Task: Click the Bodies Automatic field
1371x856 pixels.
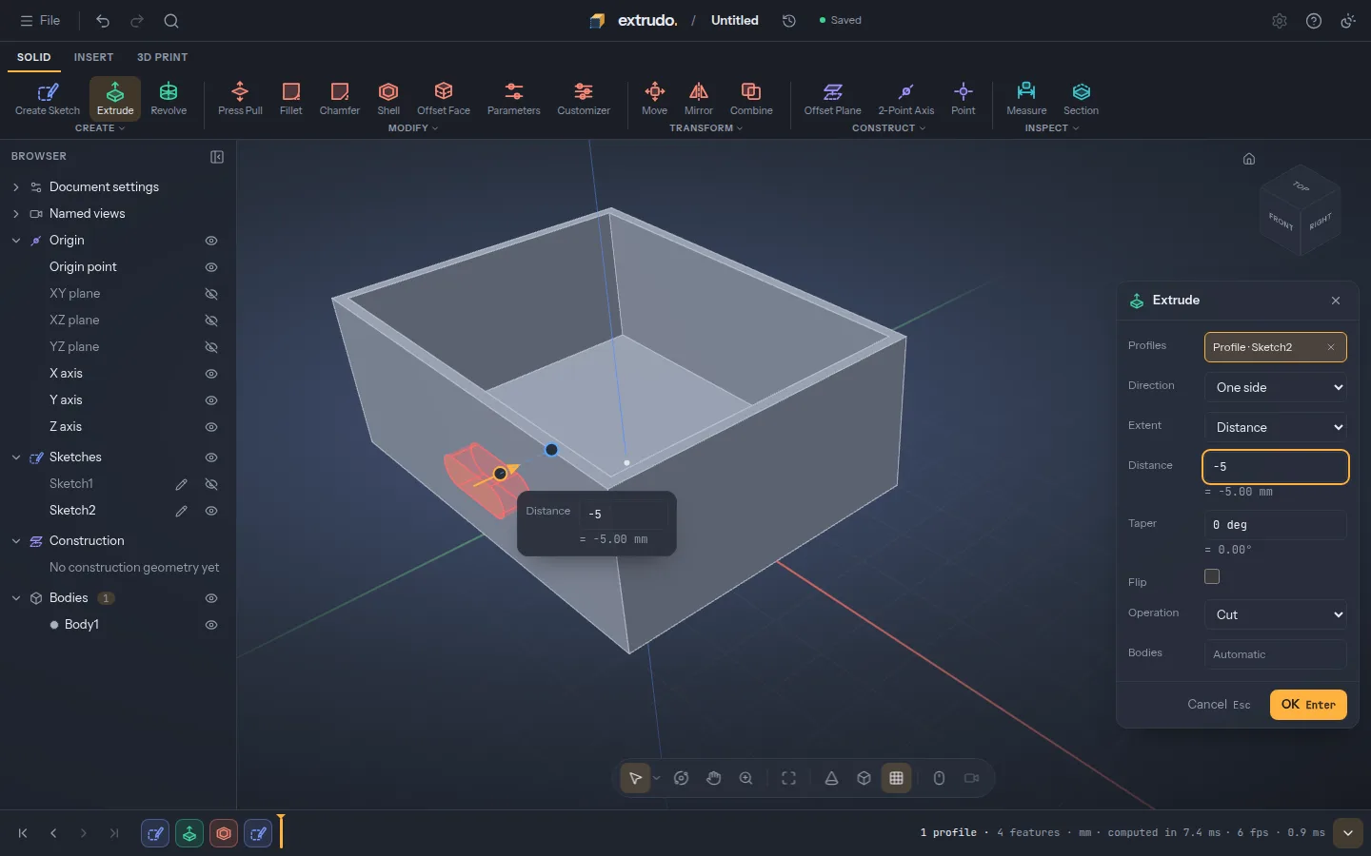Action: point(1276,654)
